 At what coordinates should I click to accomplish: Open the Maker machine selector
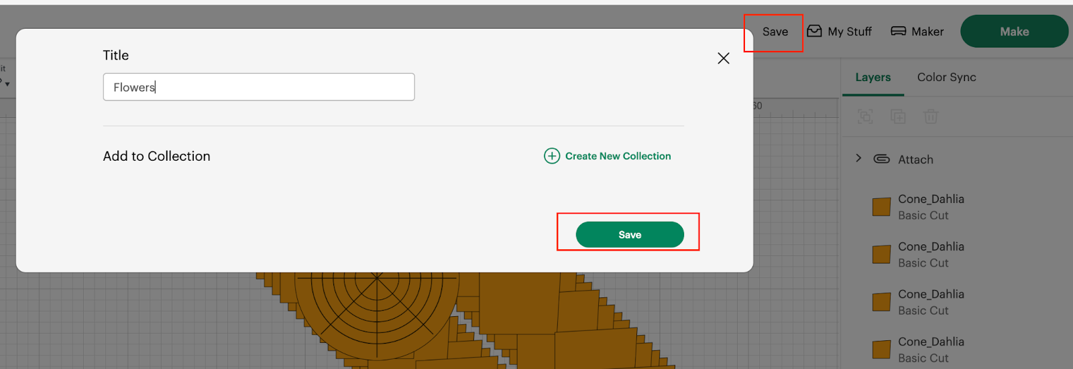point(917,31)
